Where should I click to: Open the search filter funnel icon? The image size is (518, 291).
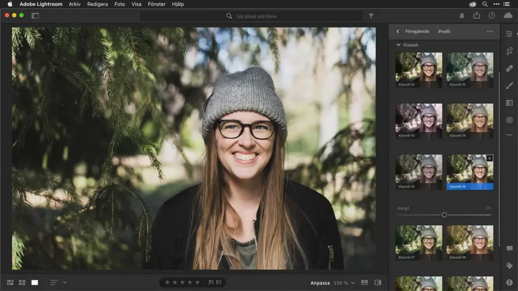click(371, 16)
